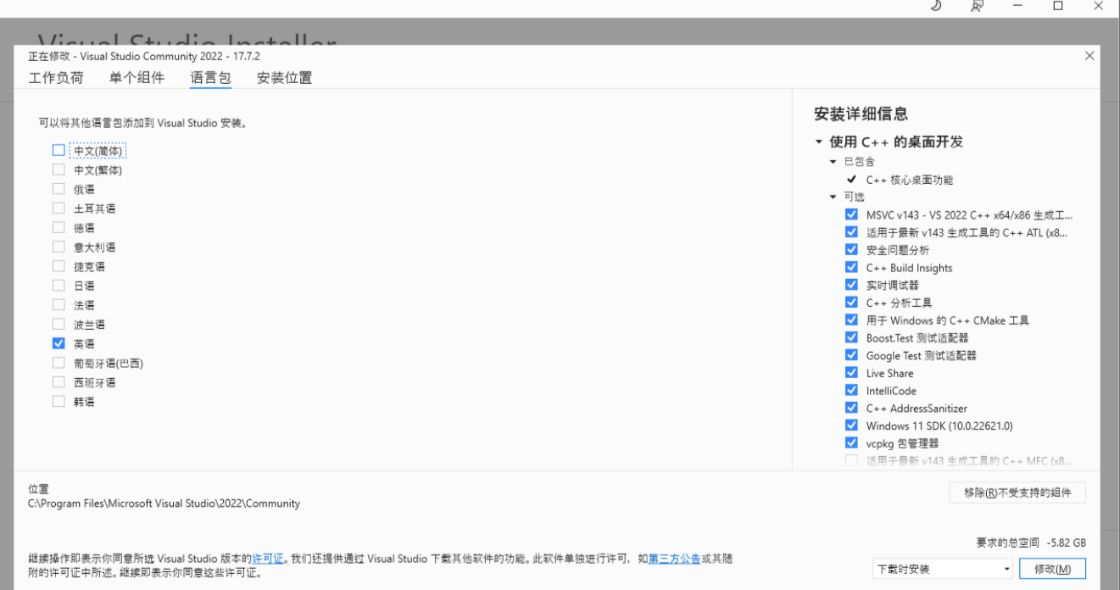Select 捷克语 language checkbox
Screen dimensions: 1120x590
[x=59, y=266]
